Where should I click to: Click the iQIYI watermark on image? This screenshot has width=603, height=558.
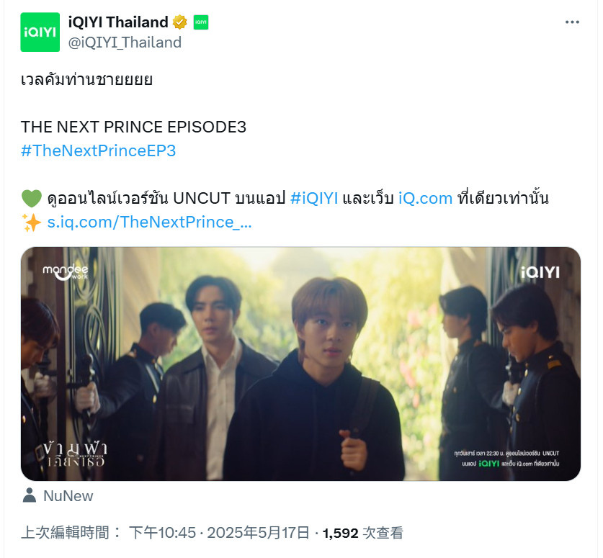click(x=540, y=272)
